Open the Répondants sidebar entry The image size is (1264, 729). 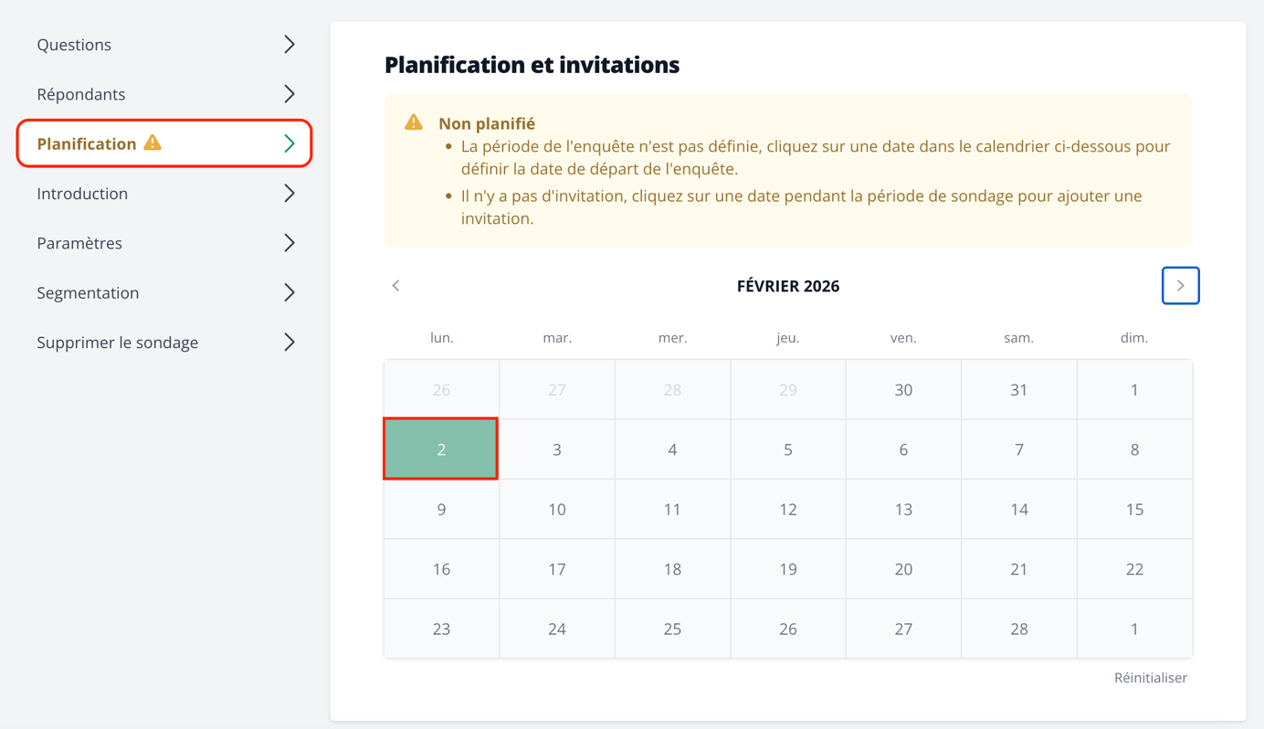[x=80, y=93]
